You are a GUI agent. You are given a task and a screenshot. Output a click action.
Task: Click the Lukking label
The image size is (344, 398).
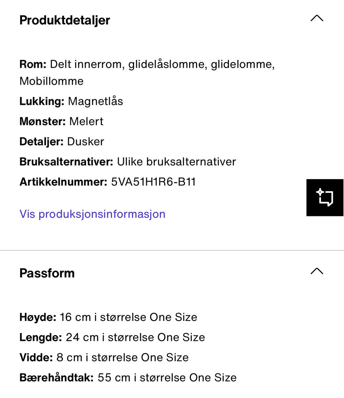click(42, 101)
